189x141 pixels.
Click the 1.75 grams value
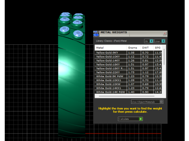pyautogui.click(x=131, y=72)
